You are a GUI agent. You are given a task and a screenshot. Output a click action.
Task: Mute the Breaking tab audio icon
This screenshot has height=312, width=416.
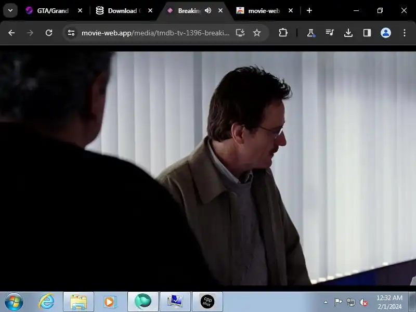point(209,10)
